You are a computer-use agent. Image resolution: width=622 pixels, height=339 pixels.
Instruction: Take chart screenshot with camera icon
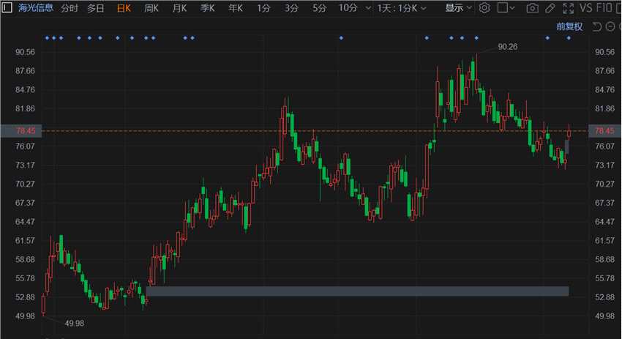pos(532,8)
